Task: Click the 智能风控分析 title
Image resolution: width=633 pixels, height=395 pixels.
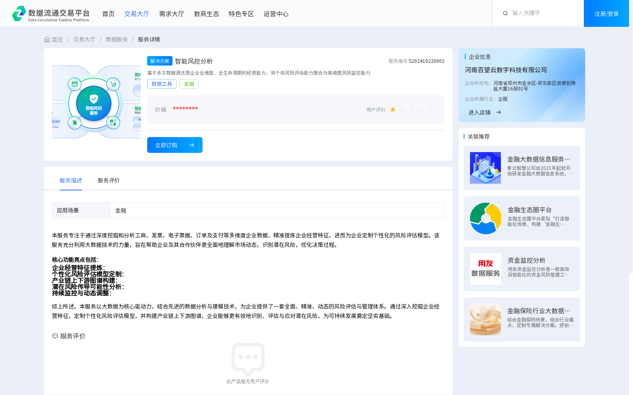Action: [194, 61]
